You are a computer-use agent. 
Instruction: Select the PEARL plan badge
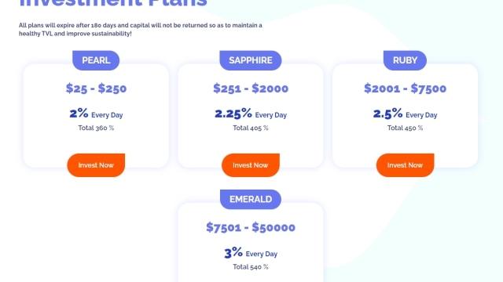coord(96,60)
